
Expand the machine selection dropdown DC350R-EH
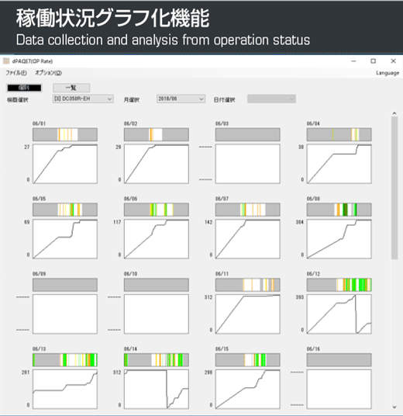click(83, 99)
